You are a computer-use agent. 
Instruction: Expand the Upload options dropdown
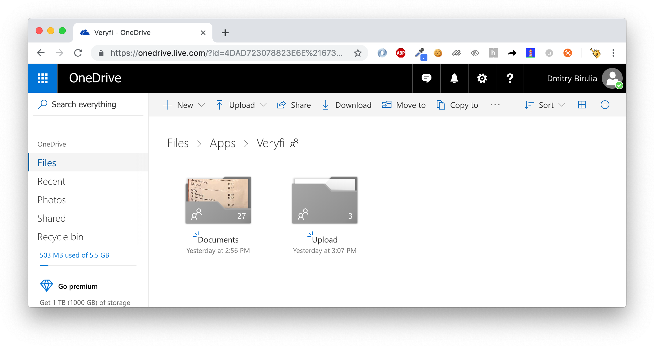pos(263,105)
